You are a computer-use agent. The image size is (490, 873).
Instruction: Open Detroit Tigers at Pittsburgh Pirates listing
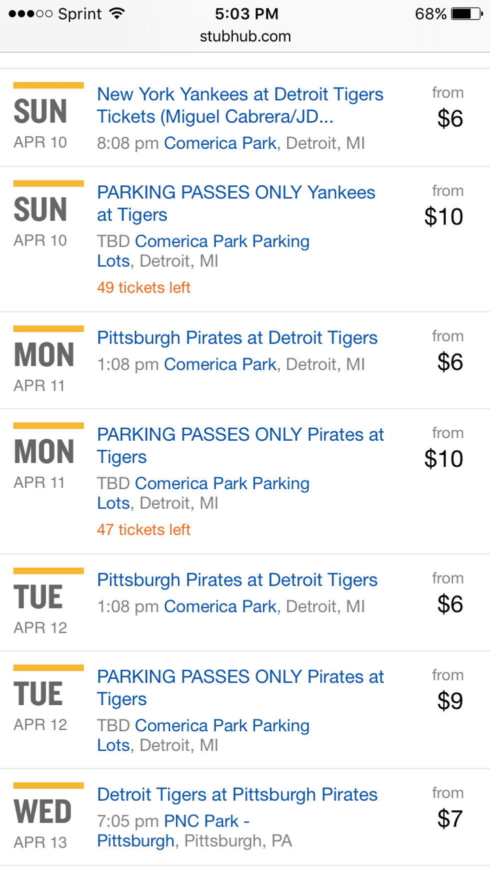[x=237, y=795]
